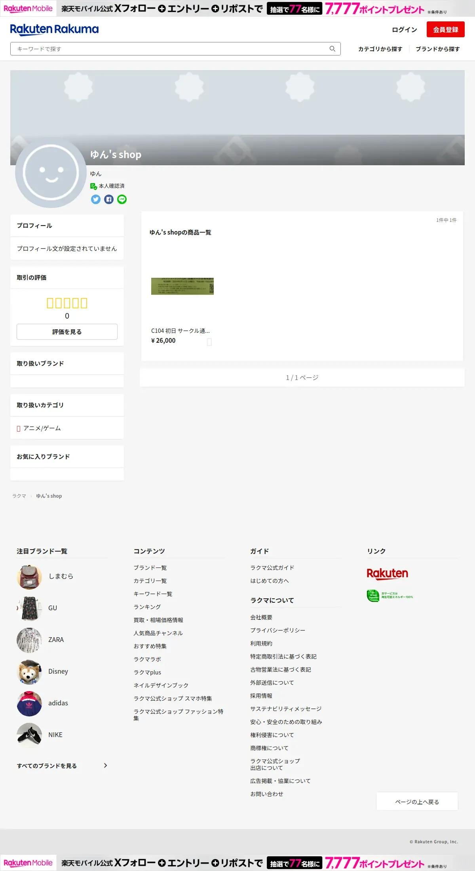Click すべてのブランドを見る link
475x871 pixels.
coord(47,766)
